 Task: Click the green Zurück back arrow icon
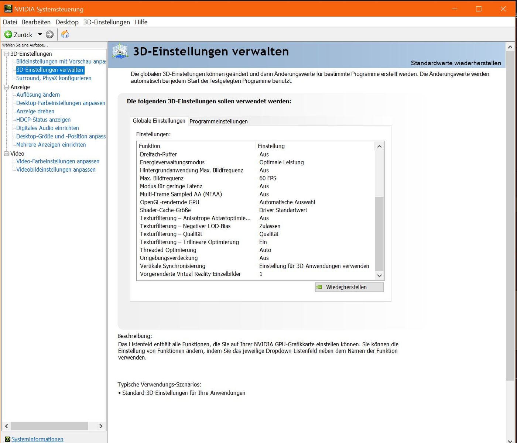8,35
